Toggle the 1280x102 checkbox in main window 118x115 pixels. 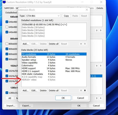(x=7, y=93)
